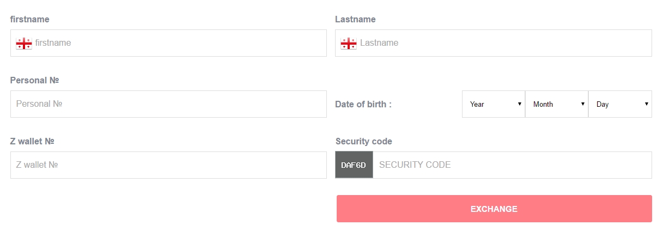Image resolution: width=657 pixels, height=231 pixels.
Task: Open the Day dropdown
Action: pos(620,104)
